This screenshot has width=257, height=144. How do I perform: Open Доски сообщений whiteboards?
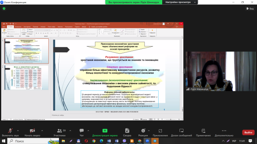pos(182,132)
